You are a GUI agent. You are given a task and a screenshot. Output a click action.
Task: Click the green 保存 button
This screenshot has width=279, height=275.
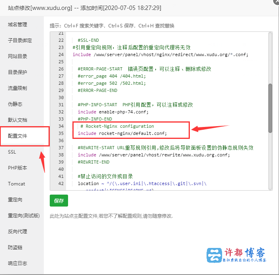pos(59,201)
